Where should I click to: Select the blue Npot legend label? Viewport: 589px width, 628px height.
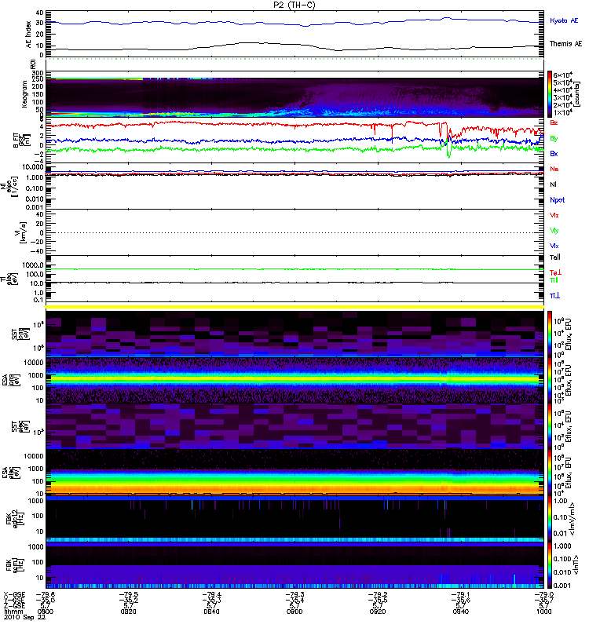tap(558, 200)
